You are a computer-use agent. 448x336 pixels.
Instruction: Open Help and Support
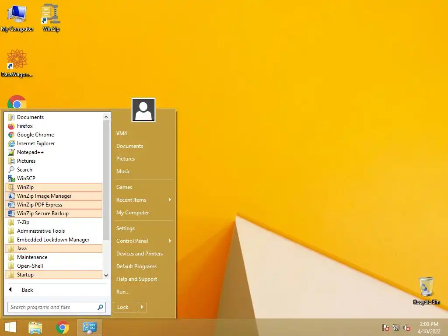pyautogui.click(x=143, y=279)
